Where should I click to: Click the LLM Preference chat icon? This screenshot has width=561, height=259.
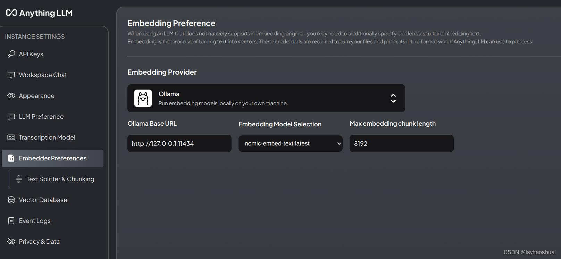[11, 117]
